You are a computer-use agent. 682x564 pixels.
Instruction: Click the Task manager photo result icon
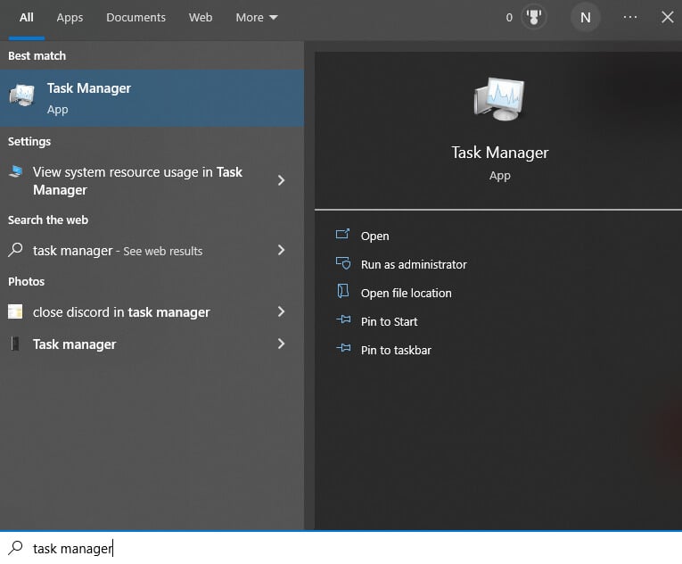click(x=15, y=344)
